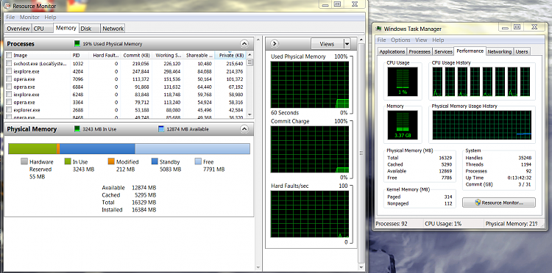
Task: Switch to Processes tab in Task Manager
Action: (420, 51)
